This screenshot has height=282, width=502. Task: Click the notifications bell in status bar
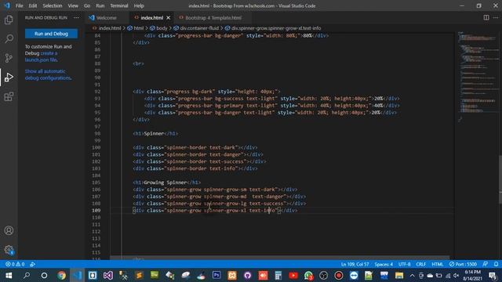click(496, 264)
